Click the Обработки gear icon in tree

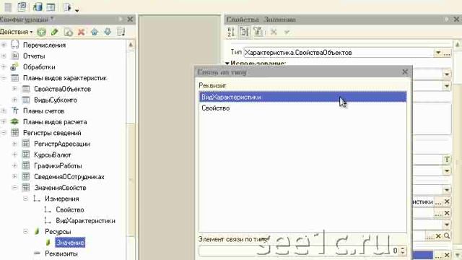coord(14,67)
